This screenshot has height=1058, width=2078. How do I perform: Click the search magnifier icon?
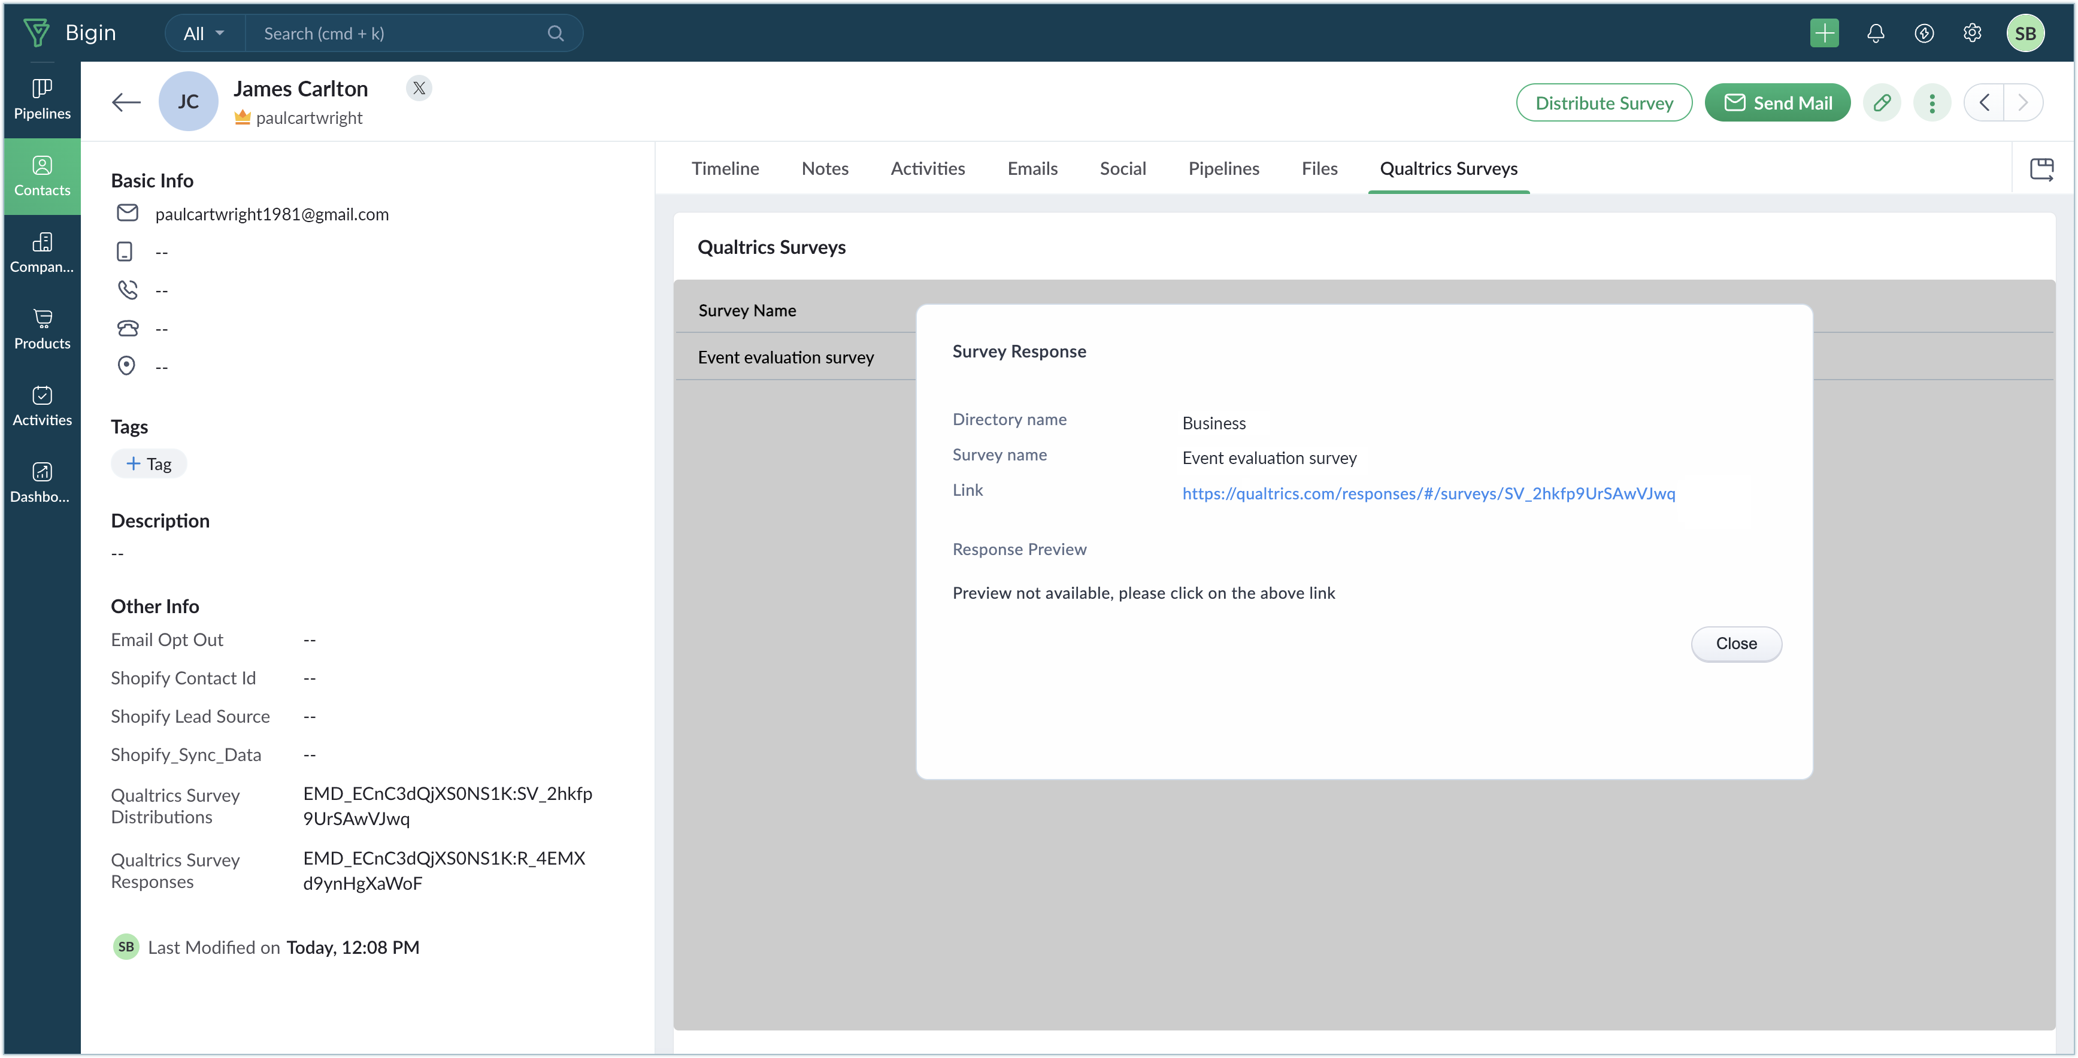point(555,33)
